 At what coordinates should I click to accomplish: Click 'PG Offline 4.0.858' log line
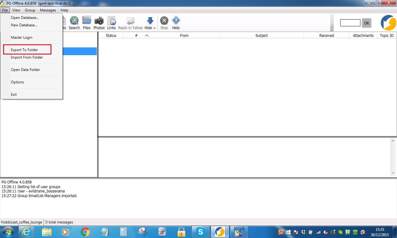[16, 182]
